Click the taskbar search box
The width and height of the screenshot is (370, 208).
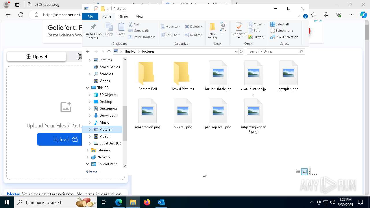pos(55,202)
